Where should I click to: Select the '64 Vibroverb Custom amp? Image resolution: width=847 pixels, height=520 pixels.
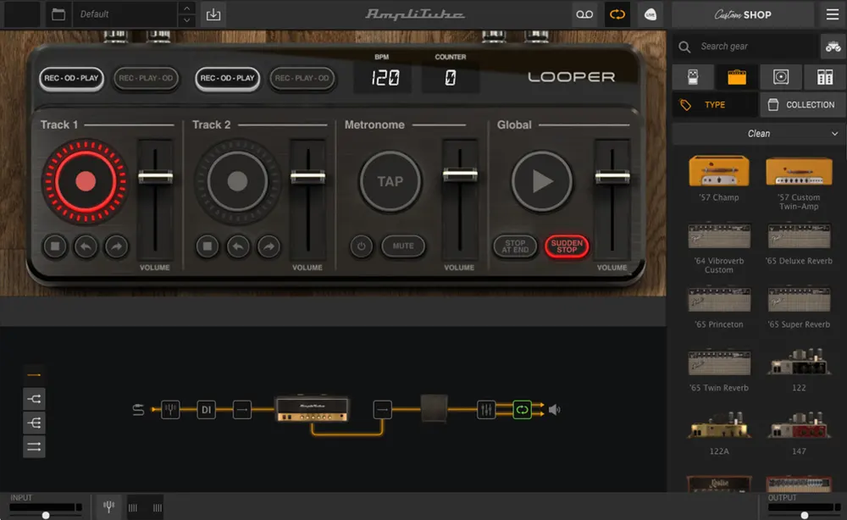coord(719,236)
